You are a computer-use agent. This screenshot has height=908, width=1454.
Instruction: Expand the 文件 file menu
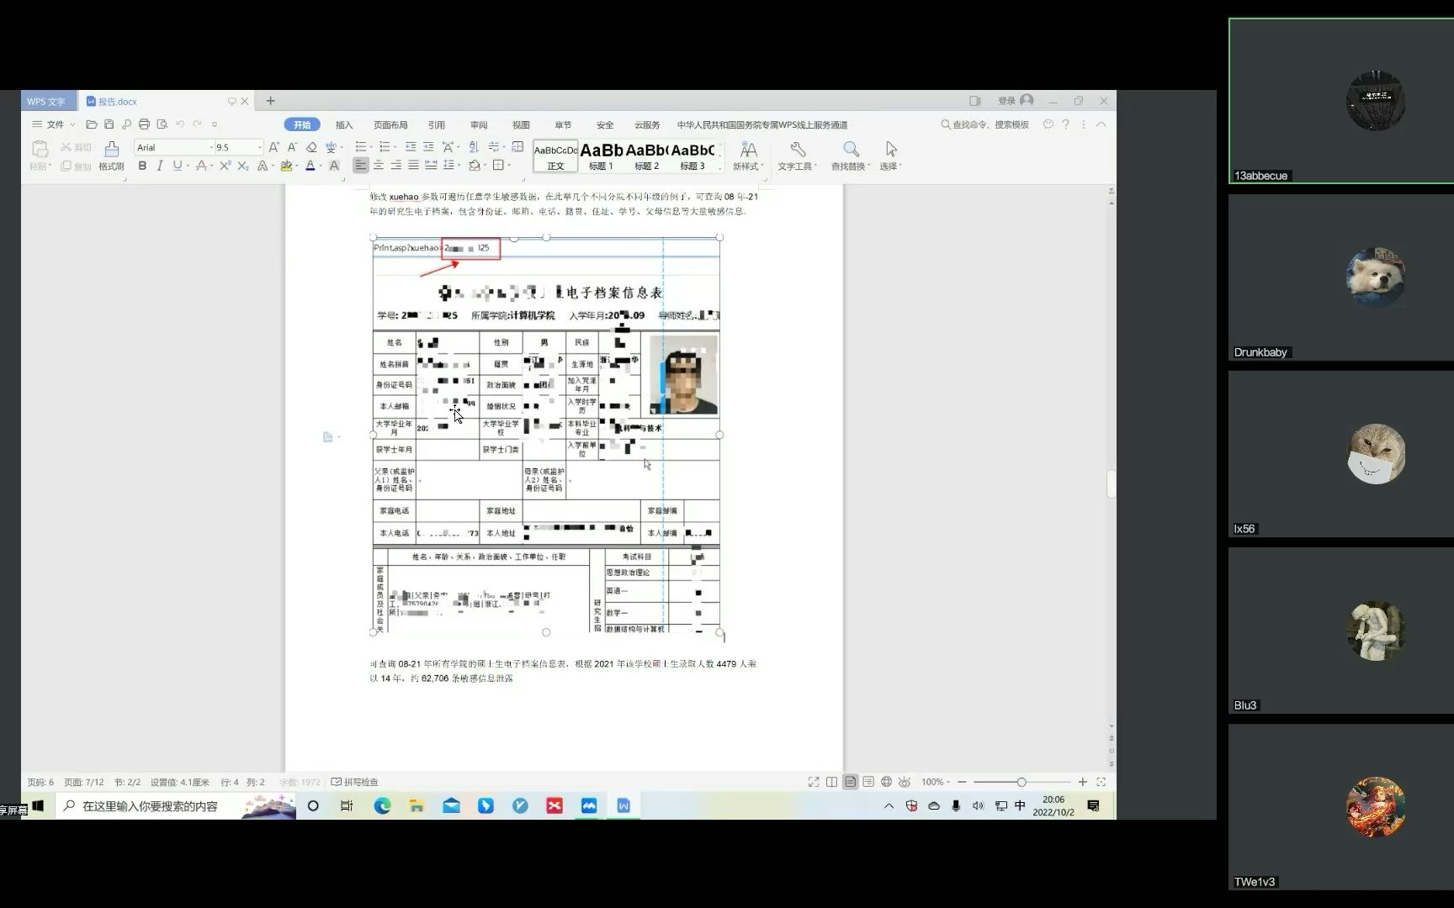click(x=54, y=124)
